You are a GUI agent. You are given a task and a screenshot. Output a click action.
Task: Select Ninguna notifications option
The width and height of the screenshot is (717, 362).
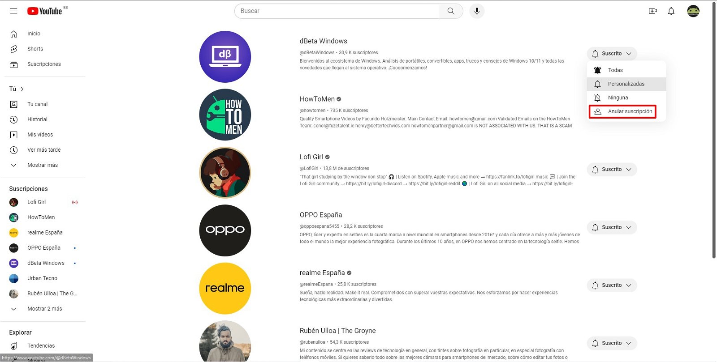pos(626,98)
